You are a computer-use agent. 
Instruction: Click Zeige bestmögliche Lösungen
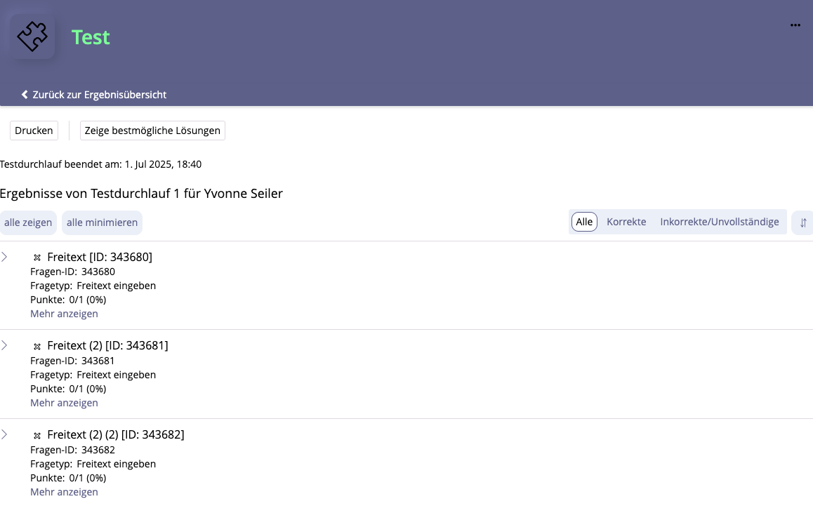(152, 131)
